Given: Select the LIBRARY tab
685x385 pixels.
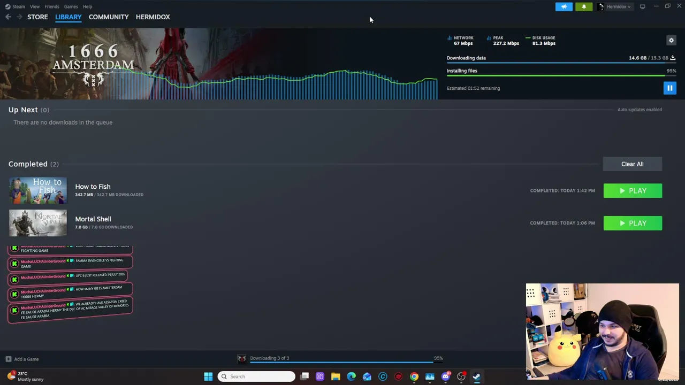Looking at the screenshot, I should point(68,17).
